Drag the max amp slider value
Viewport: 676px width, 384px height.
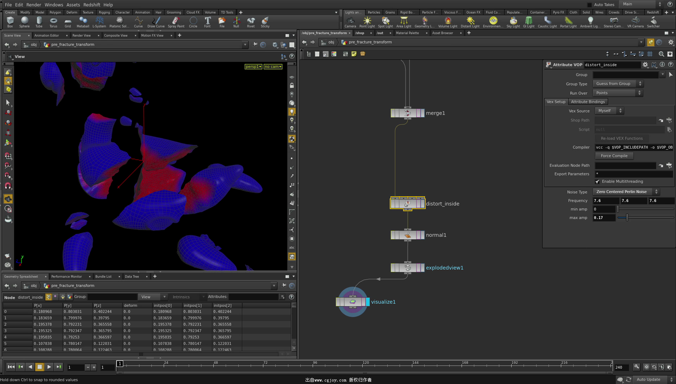pos(627,217)
